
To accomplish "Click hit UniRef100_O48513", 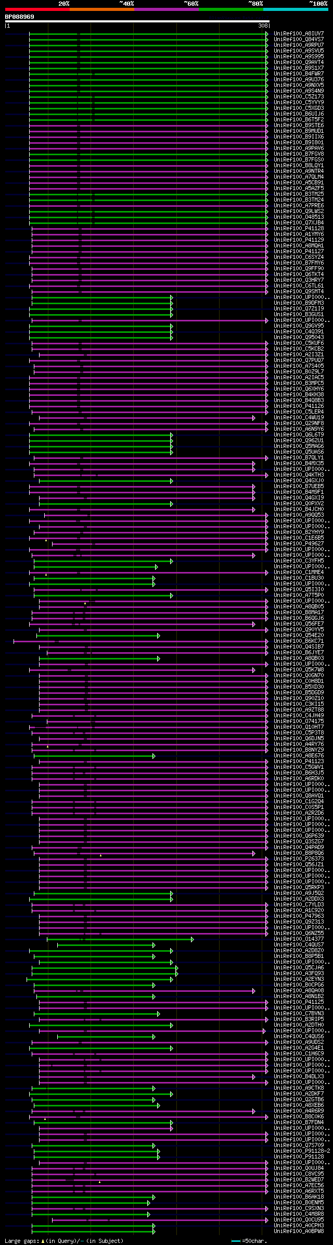I will tap(299, 217).
